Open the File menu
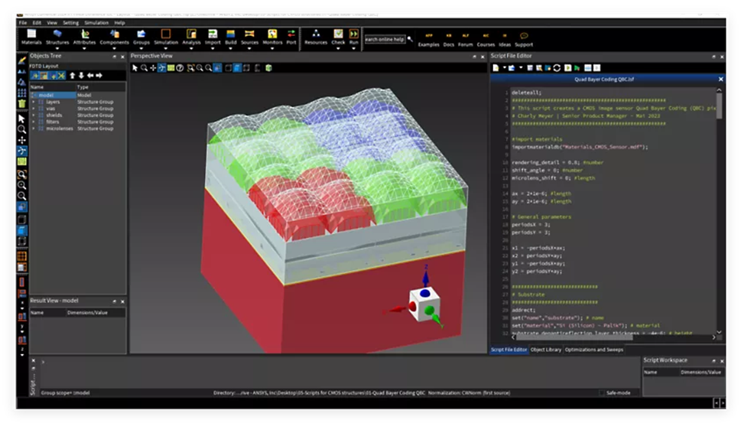741x423 pixels. [x=23, y=23]
